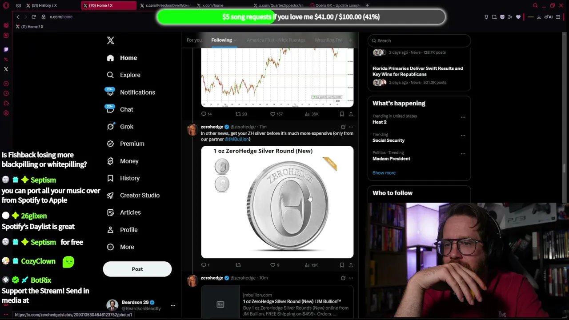Image resolution: width=569 pixels, height=320 pixels.
Task: Click the "Social Security" trending text
Action: point(389,140)
